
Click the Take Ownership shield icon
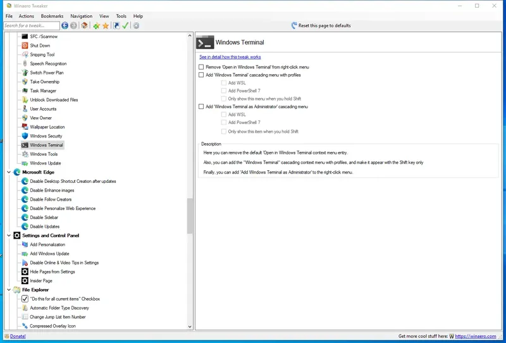tap(25, 82)
